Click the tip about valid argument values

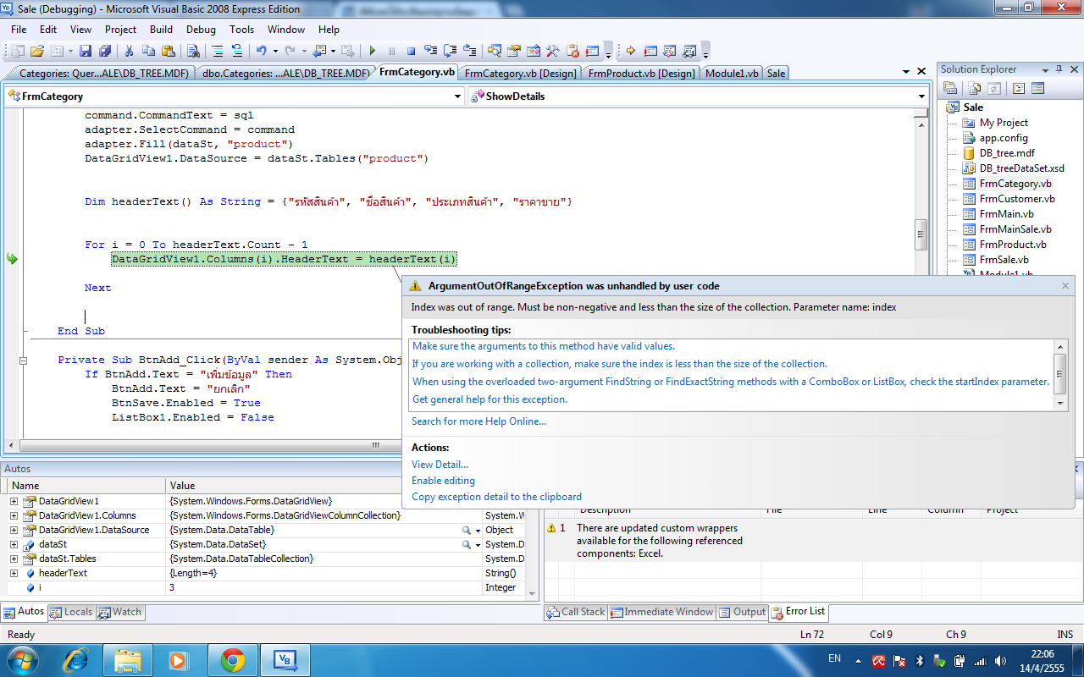(x=544, y=346)
